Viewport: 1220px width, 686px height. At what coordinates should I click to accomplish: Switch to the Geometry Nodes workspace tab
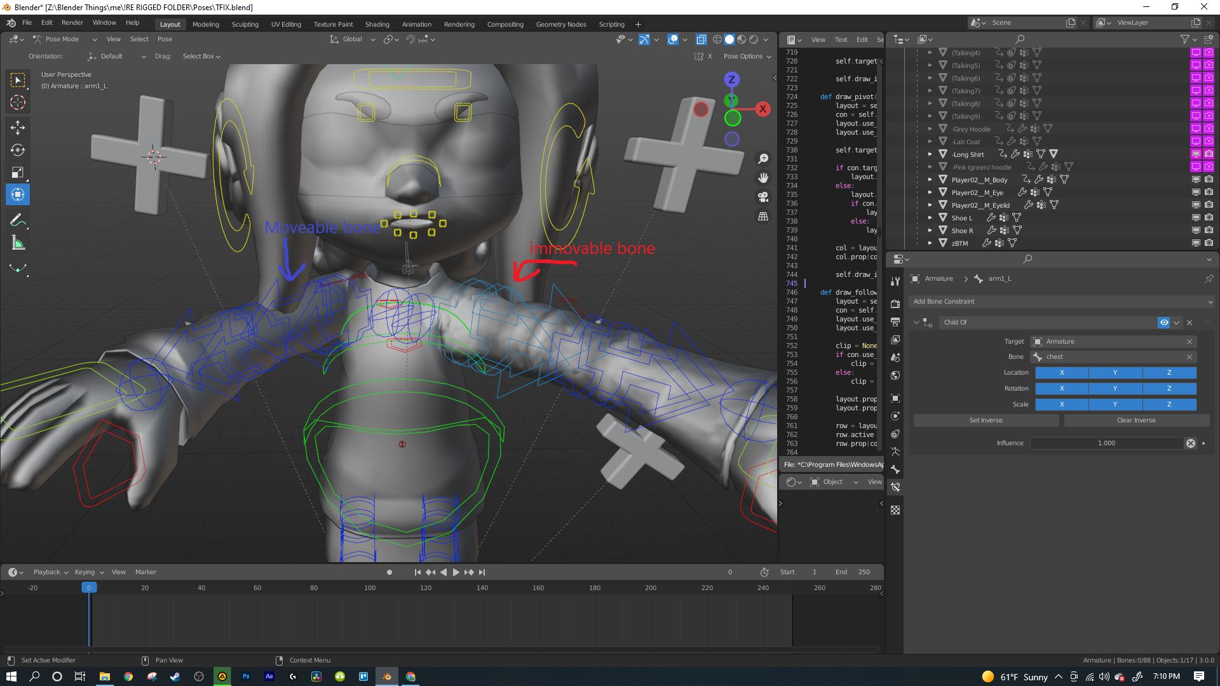[561, 24]
